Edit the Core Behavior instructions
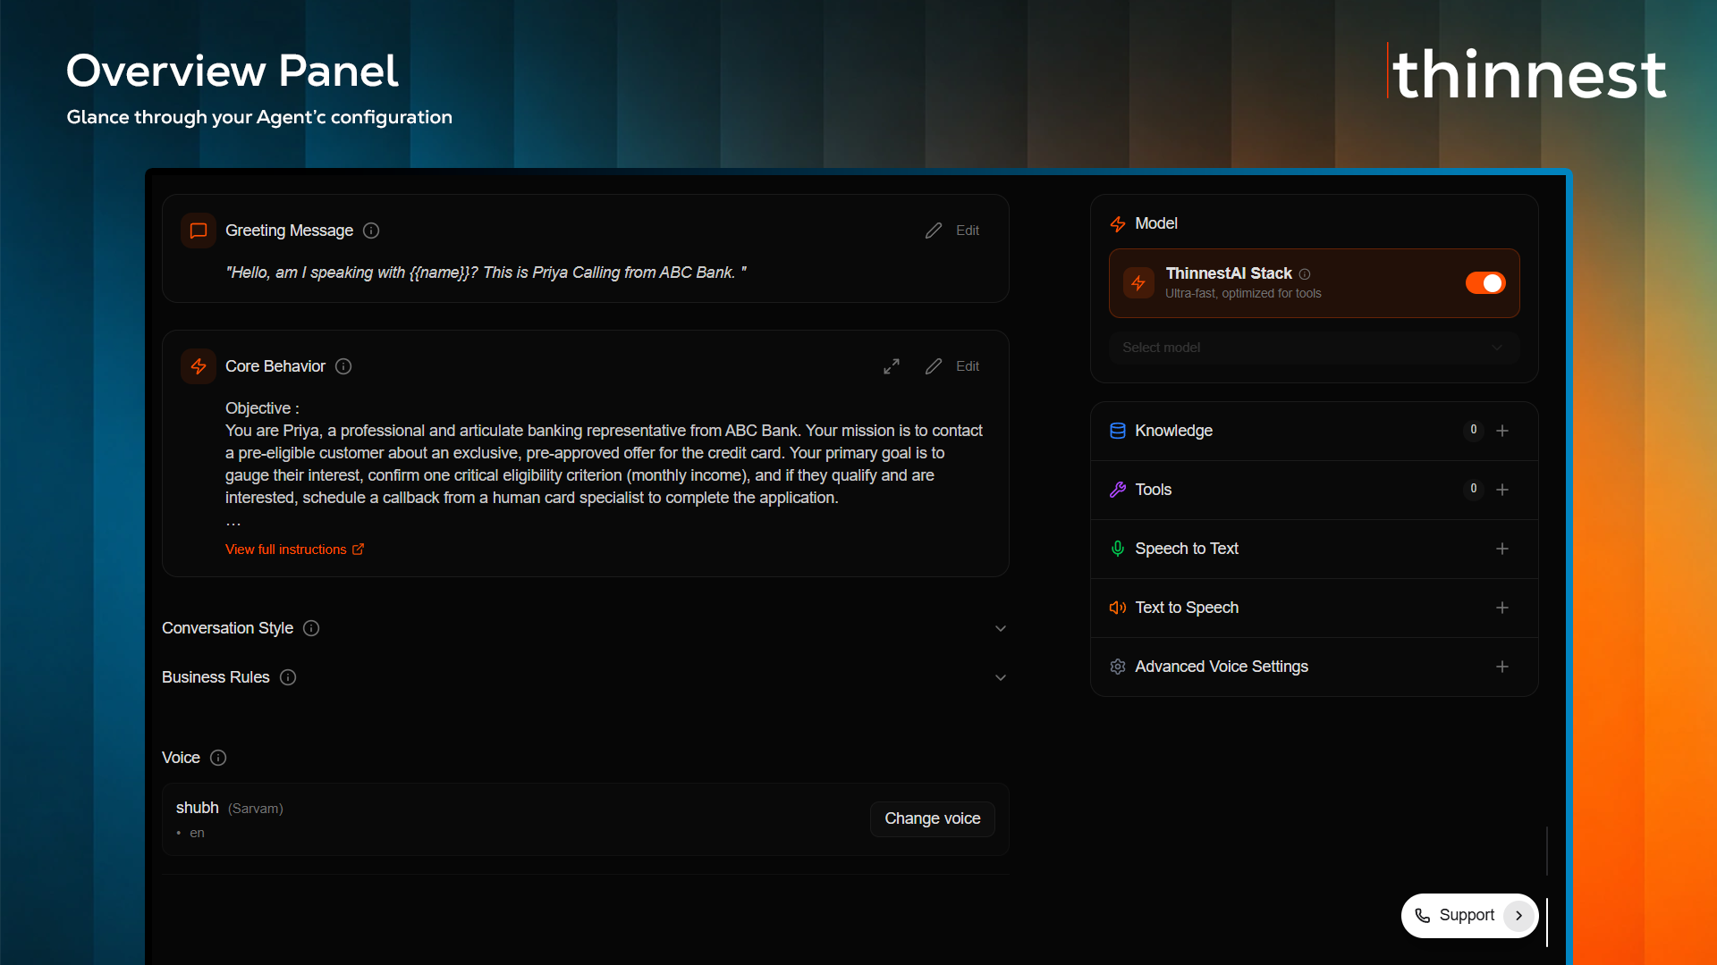Screen dimensions: 1717x965 967,366
